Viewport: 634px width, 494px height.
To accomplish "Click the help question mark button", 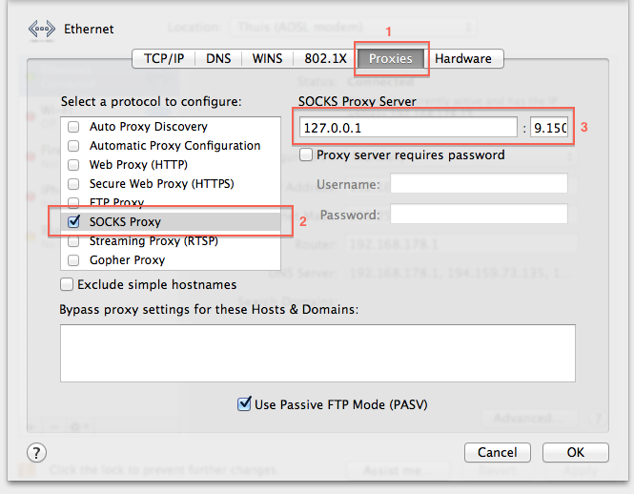I will (37, 453).
